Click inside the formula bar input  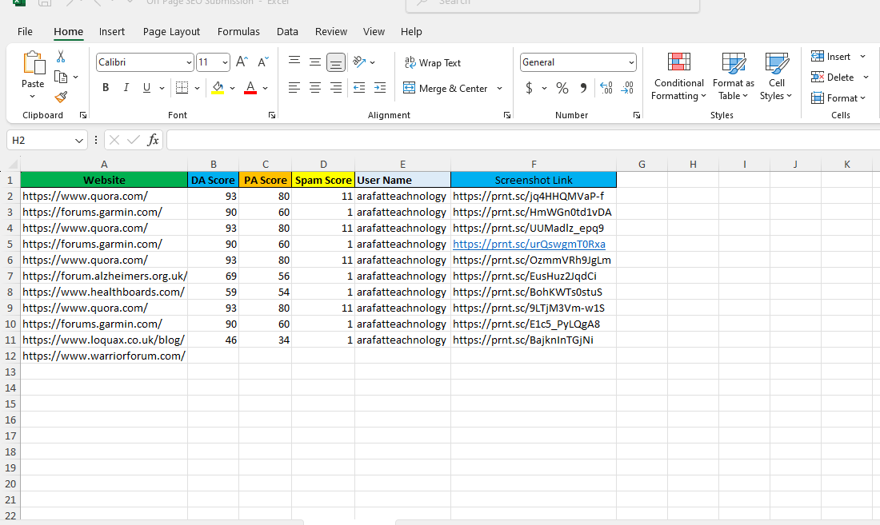(523, 140)
